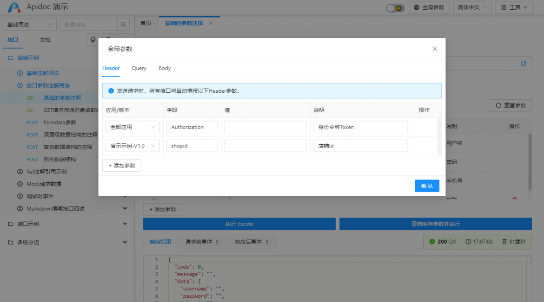Image resolution: width=544 pixels, height=302 pixels.
Task: Open GET 基础的参数注释 in the tree
Action: click(62, 98)
